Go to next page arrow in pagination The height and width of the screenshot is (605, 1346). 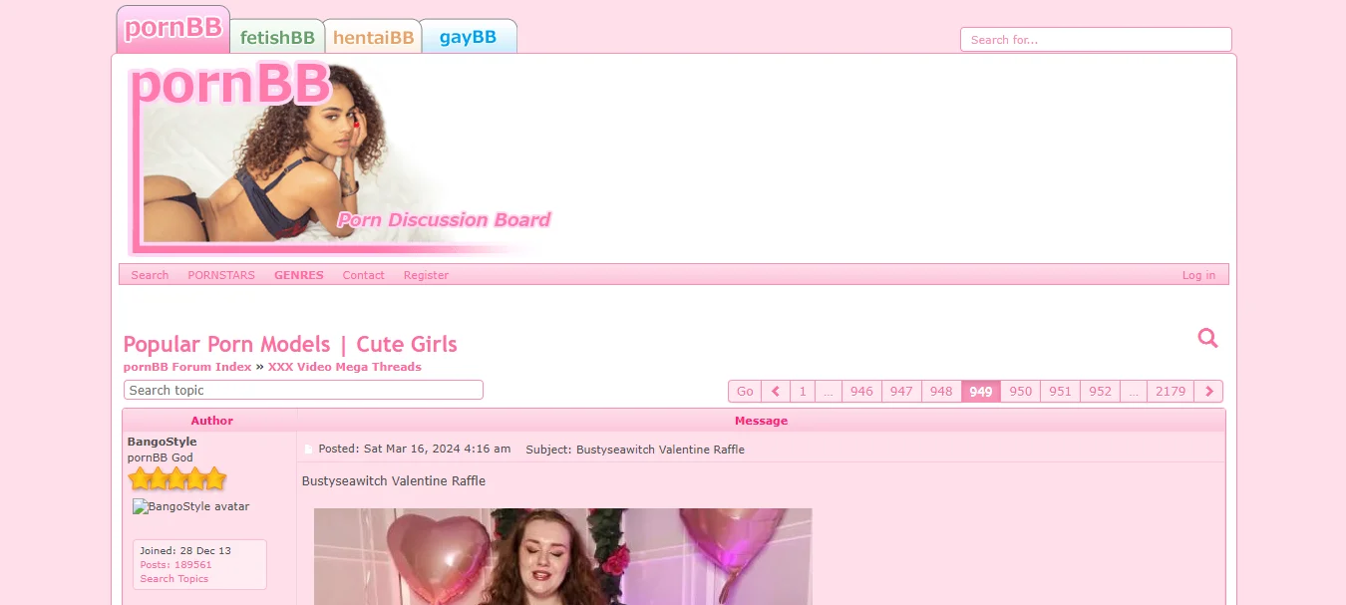point(1208,391)
